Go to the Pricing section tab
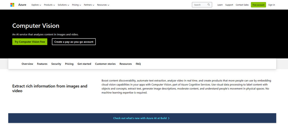Image resolution: width=288 pixels, height=134 pixels. [69, 64]
